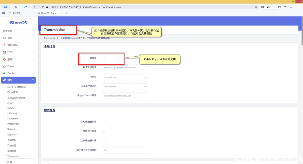The image size is (303, 164).
Task: Open 网络唤醒 service page
Action: click(x=12, y=145)
